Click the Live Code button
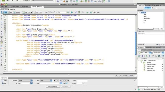 (x=38, y=13)
